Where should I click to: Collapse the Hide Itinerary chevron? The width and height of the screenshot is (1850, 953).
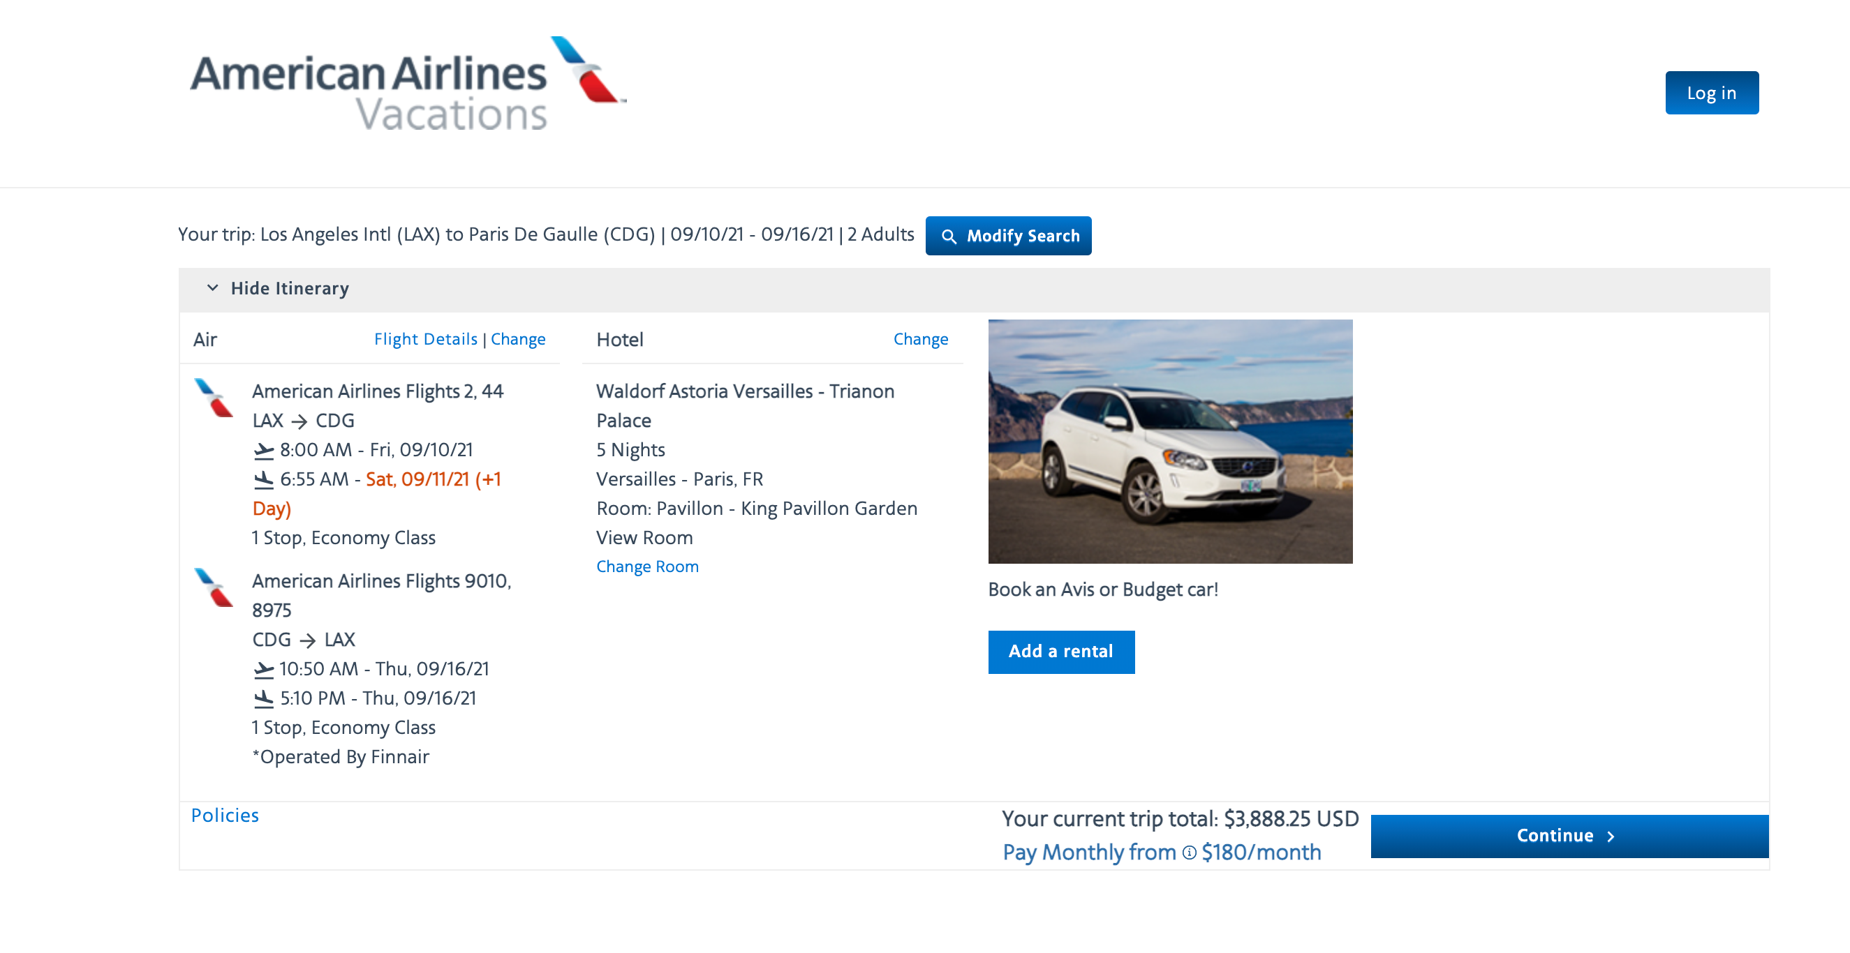point(213,287)
